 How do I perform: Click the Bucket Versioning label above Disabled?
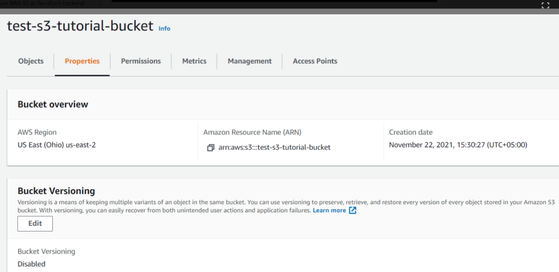coord(46,252)
